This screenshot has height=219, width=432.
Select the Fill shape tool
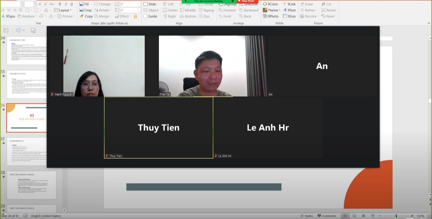[84, 4]
